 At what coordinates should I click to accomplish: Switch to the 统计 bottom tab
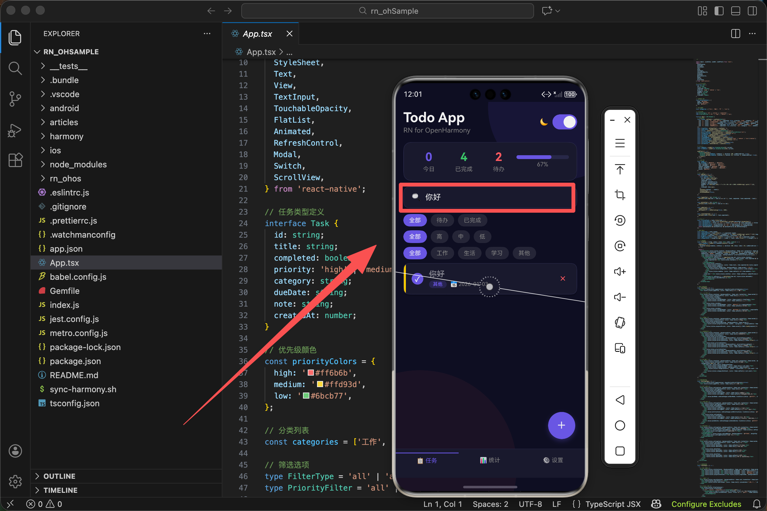[x=490, y=460]
